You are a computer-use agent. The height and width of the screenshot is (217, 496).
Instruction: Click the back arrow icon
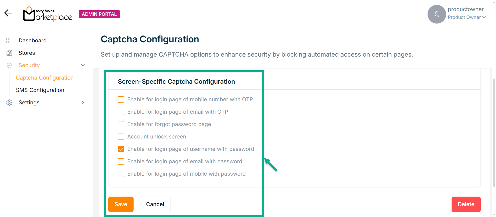pyautogui.click(x=8, y=13)
